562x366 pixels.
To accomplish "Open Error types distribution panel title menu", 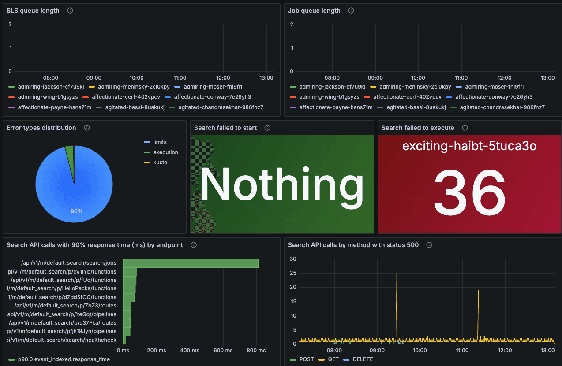I will [41, 128].
